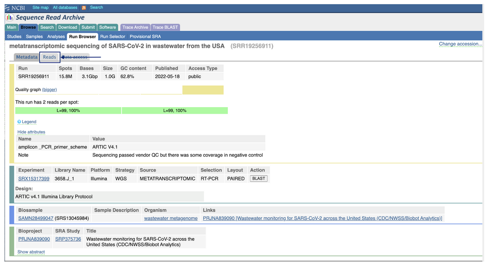Open experiment SRX15317399 link

click(x=34, y=179)
